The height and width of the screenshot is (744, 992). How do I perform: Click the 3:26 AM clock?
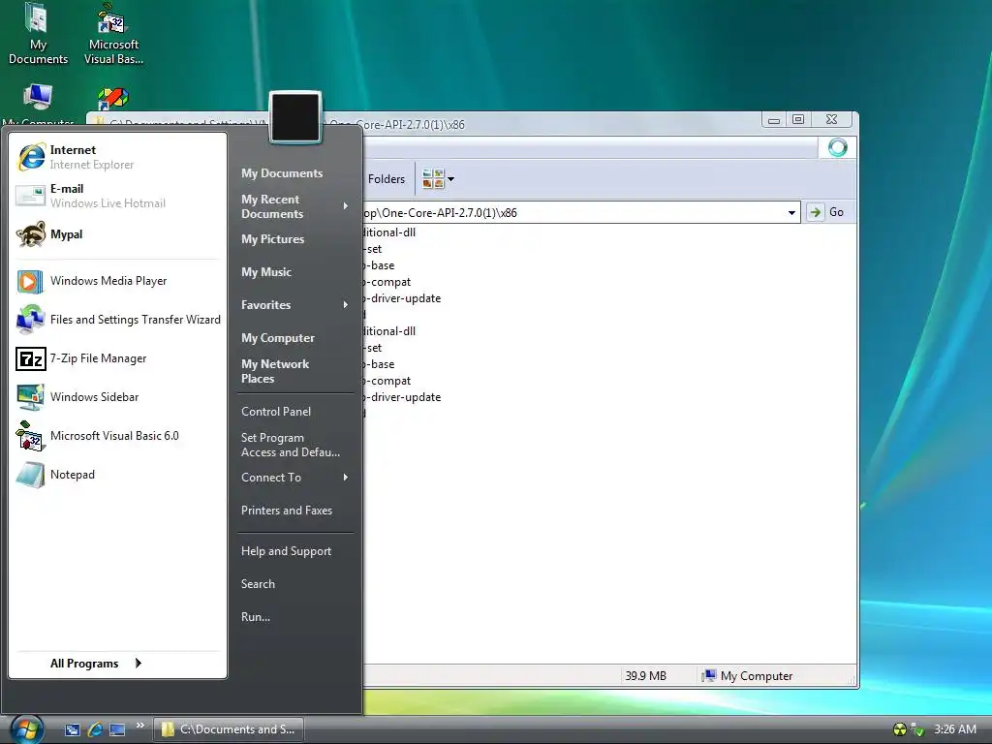pos(954,729)
